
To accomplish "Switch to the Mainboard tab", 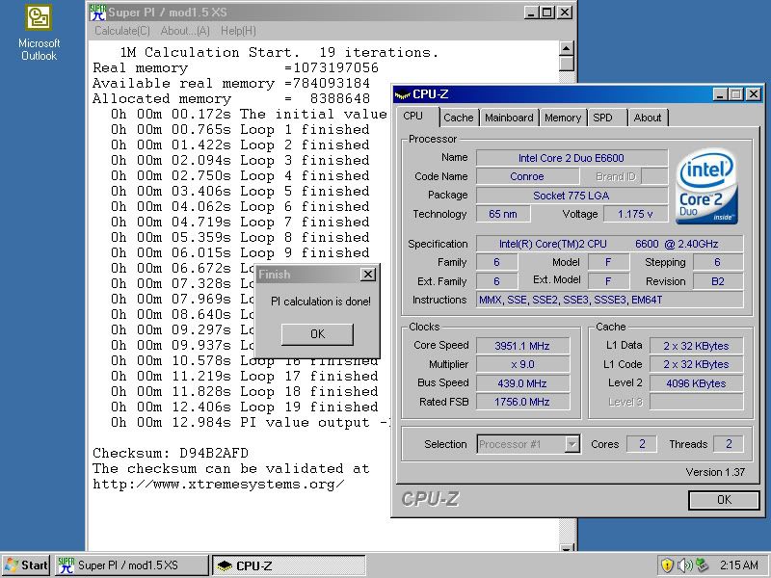I will (x=509, y=118).
